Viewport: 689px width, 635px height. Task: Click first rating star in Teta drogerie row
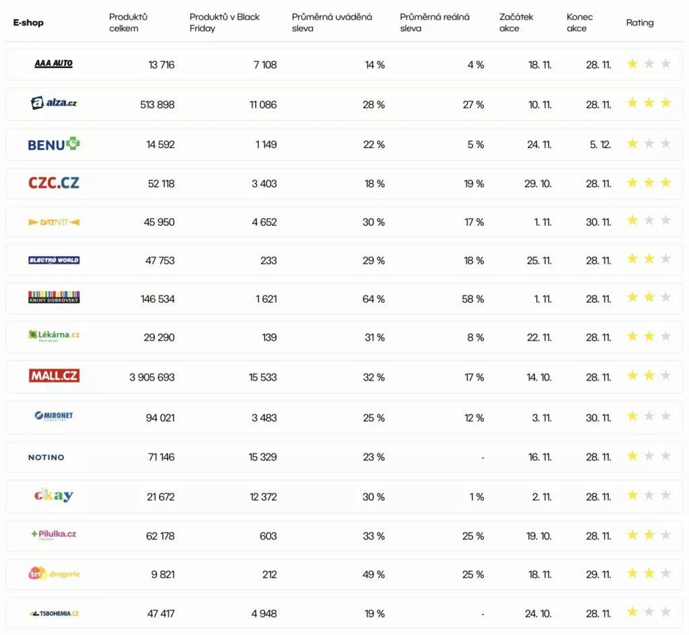pyautogui.click(x=632, y=573)
